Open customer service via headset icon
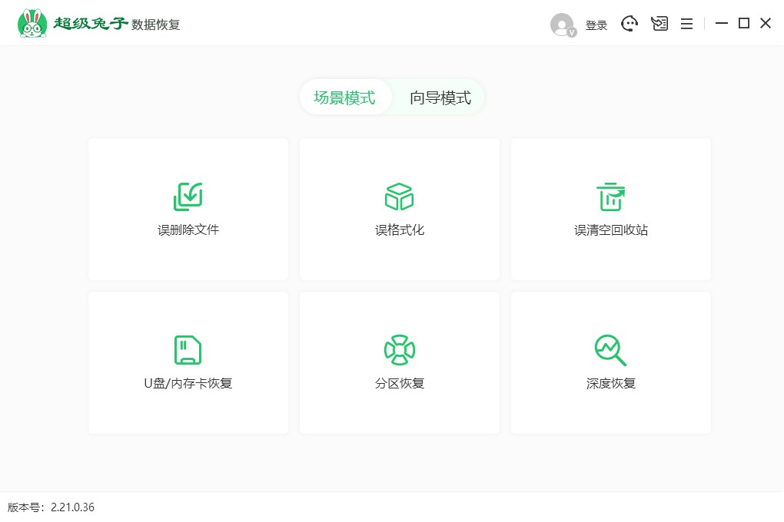 coord(630,24)
